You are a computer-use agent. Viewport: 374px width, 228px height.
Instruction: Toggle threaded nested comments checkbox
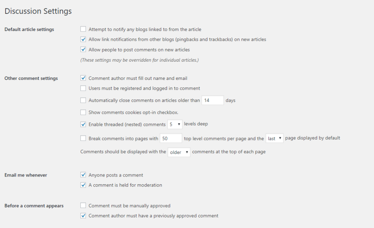(x=83, y=124)
